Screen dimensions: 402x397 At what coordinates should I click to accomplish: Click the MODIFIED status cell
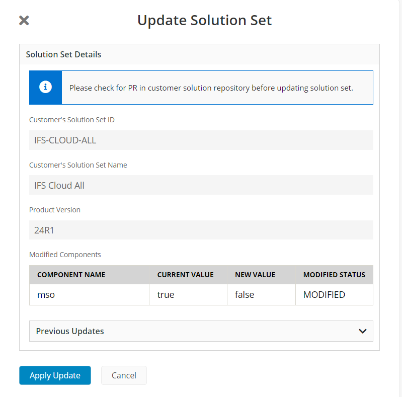point(334,294)
